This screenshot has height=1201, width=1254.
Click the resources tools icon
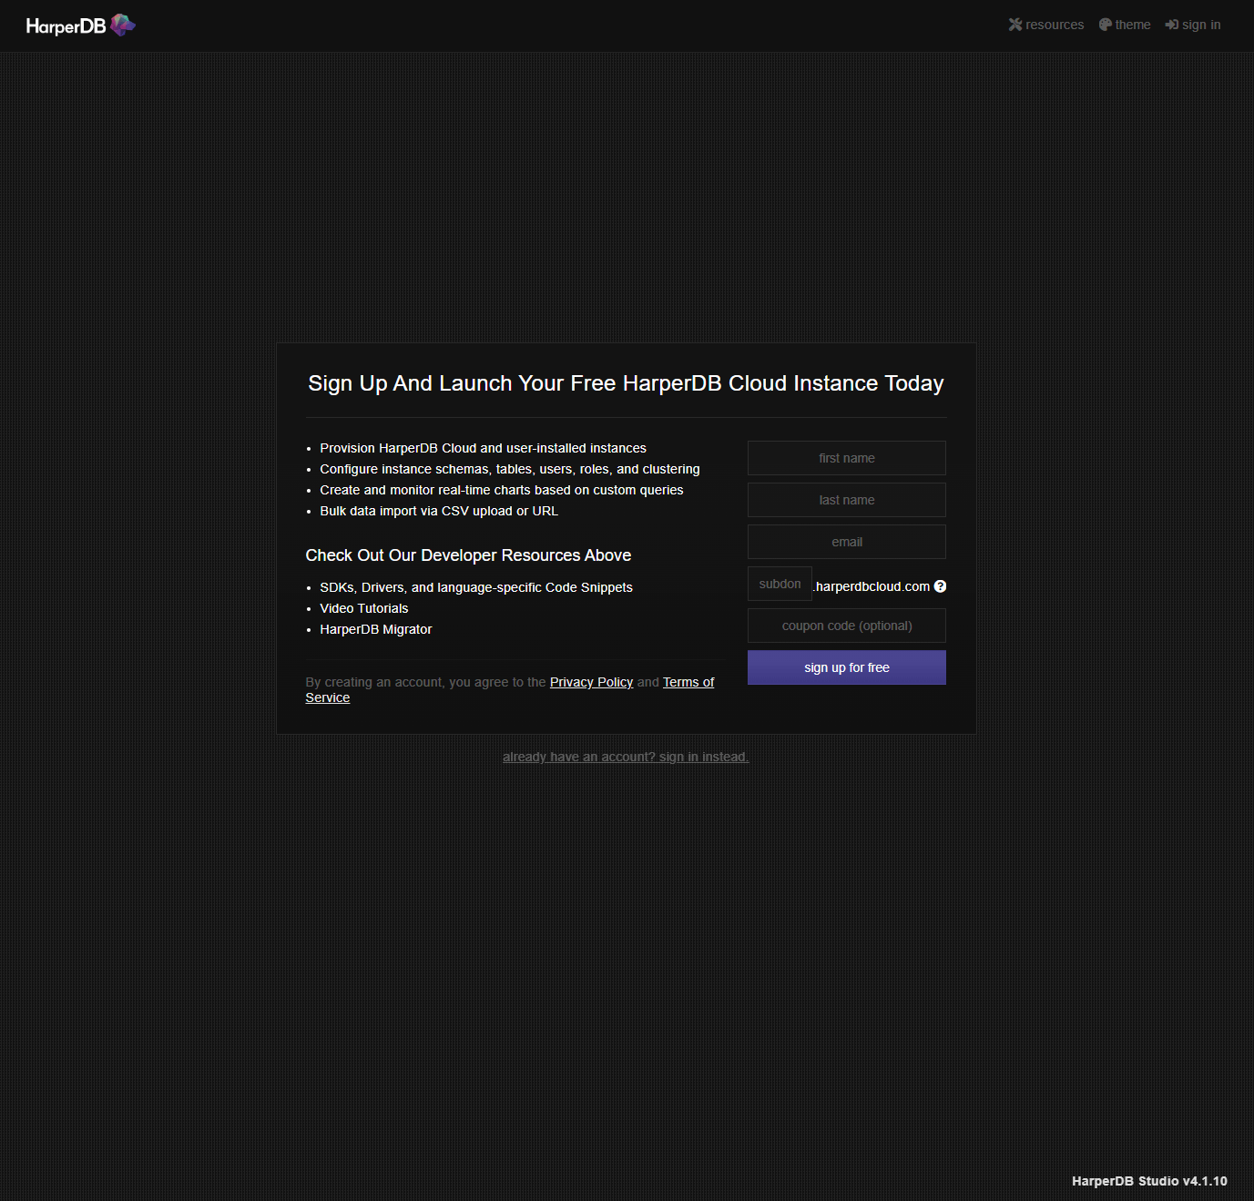(1015, 25)
